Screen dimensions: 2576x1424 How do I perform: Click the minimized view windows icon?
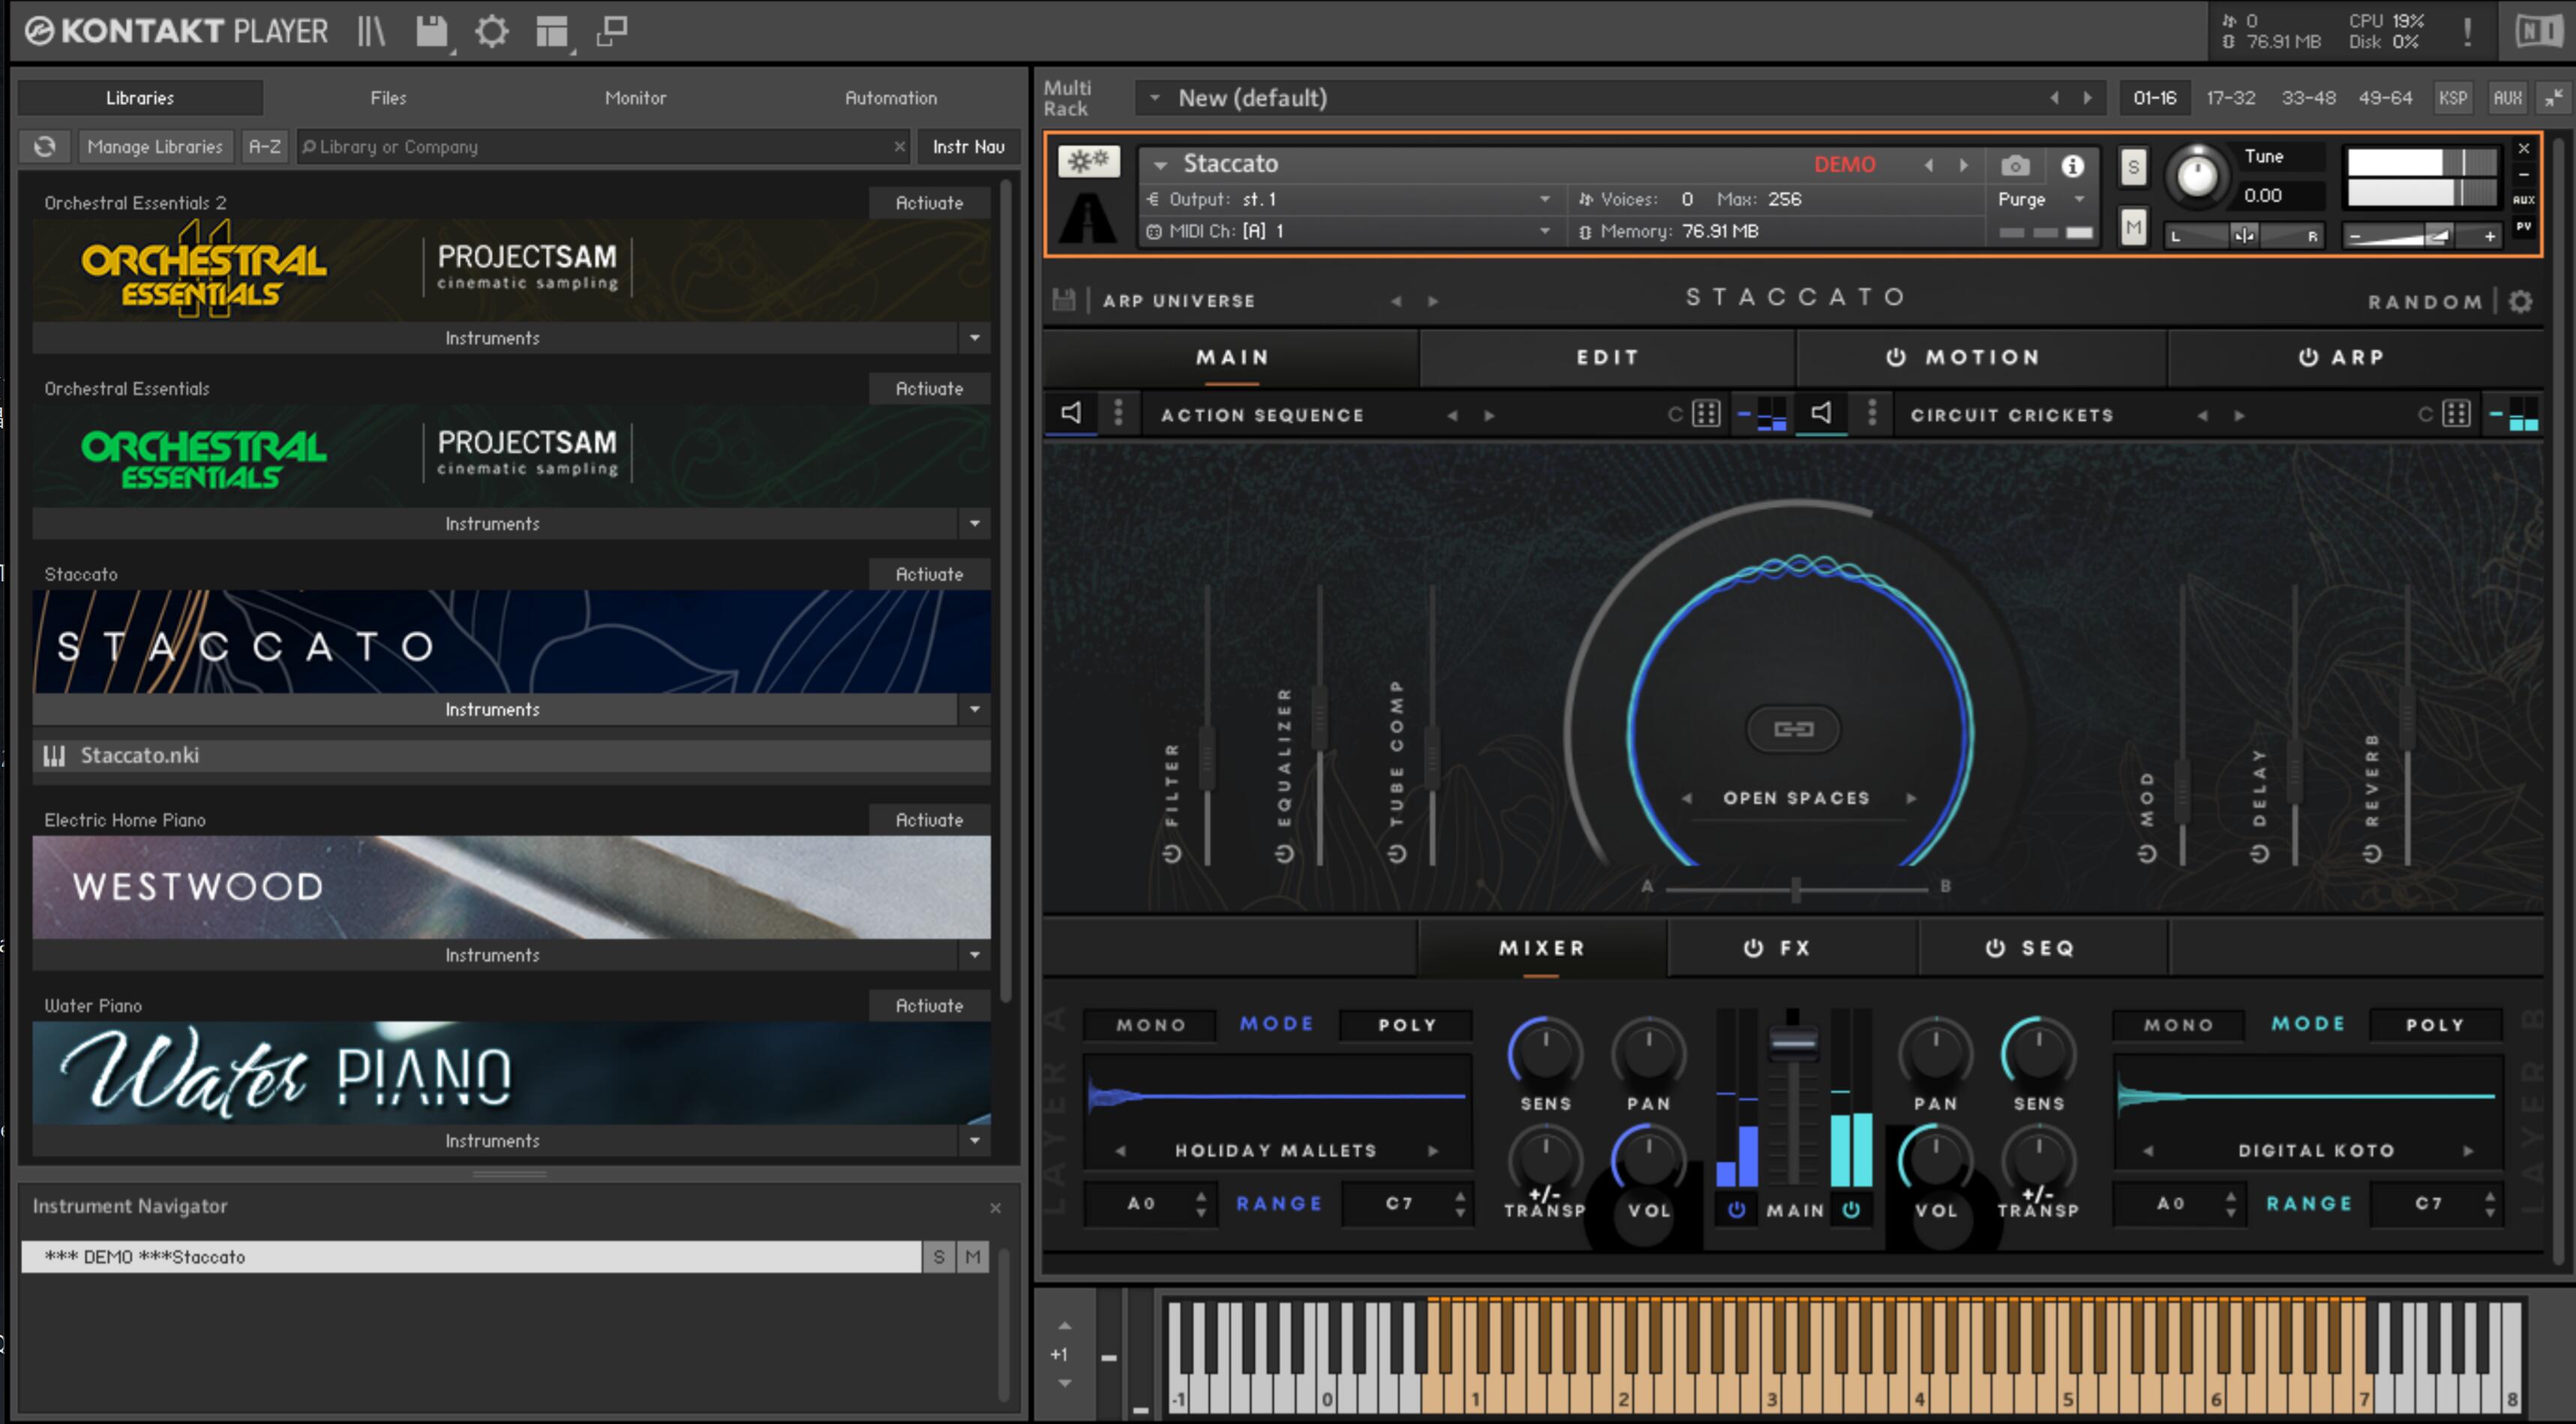[611, 31]
